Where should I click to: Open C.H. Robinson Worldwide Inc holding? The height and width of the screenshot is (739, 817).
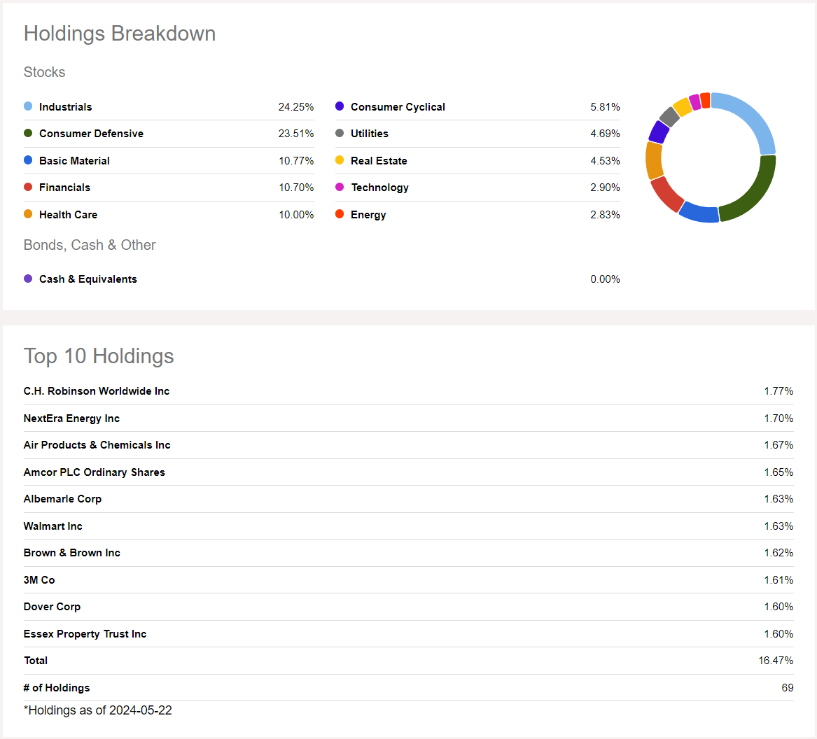(x=97, y=391)
